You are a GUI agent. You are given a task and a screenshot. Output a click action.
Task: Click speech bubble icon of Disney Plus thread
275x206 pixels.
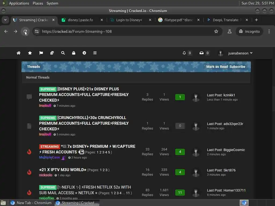(x=29, y=97)
